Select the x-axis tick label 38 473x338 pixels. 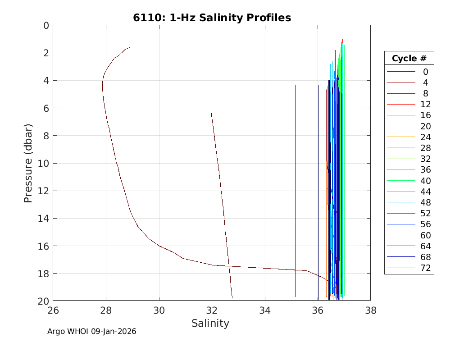click(x=370, y=311)
